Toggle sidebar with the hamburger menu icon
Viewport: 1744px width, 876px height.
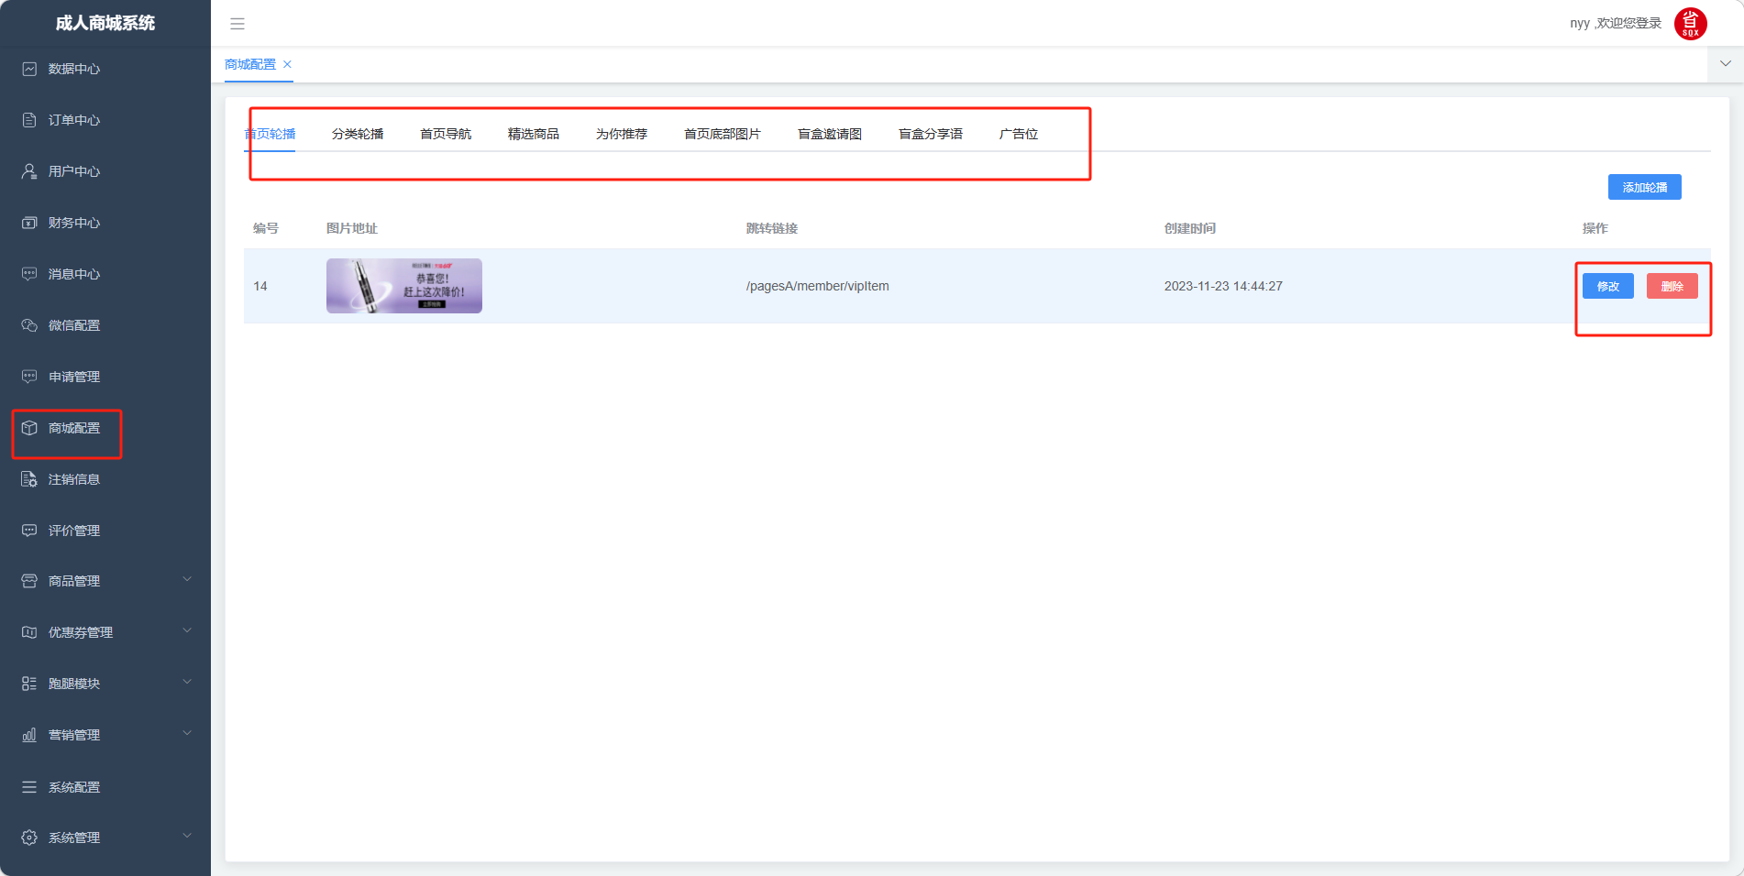coord(237,24)
